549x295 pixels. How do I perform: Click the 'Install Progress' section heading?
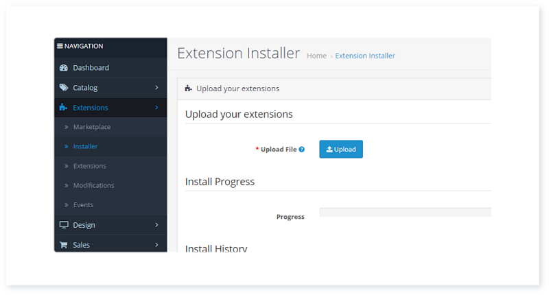pyautogui.click(x=220, y=182)
